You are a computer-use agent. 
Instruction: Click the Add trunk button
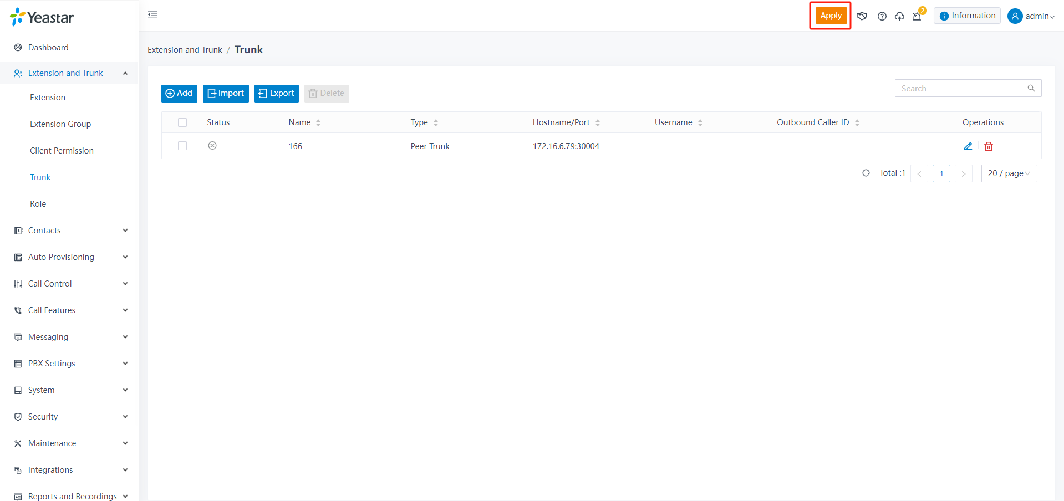179,93
